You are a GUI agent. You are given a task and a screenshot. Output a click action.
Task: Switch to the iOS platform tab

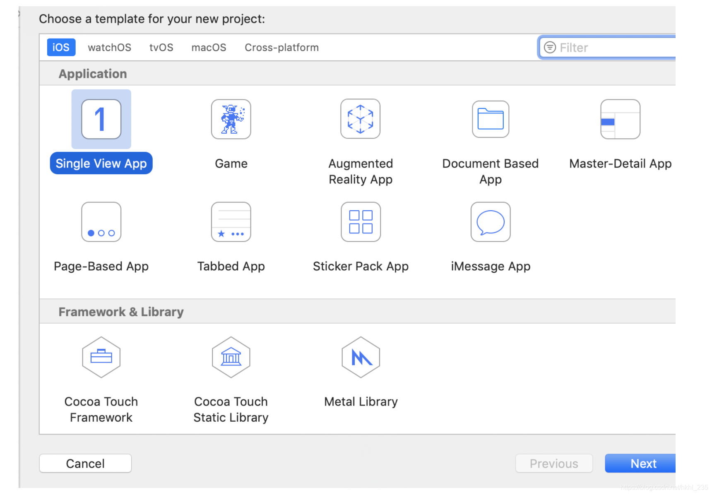point(61,47)
